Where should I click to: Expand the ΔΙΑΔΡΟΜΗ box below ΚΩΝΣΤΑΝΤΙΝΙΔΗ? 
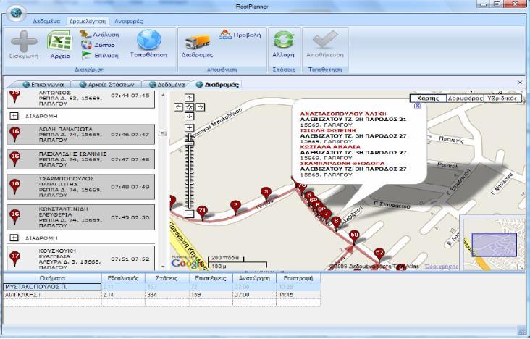pyautogui.click(x=14, y=238)
